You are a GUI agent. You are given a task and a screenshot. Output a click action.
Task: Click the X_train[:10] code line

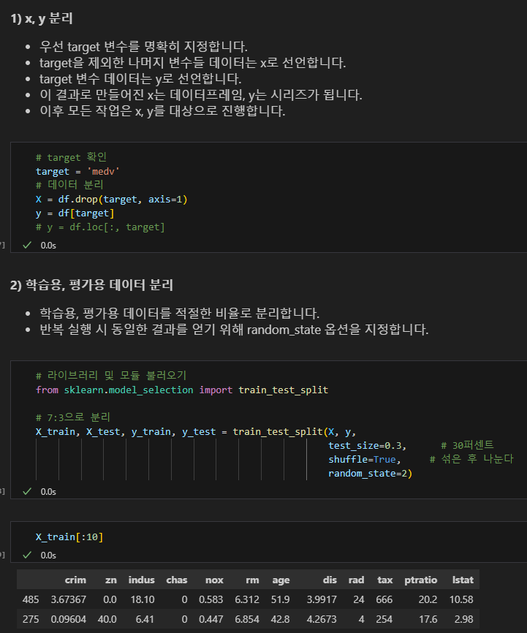pyautogui.click(x=69, y=537)
